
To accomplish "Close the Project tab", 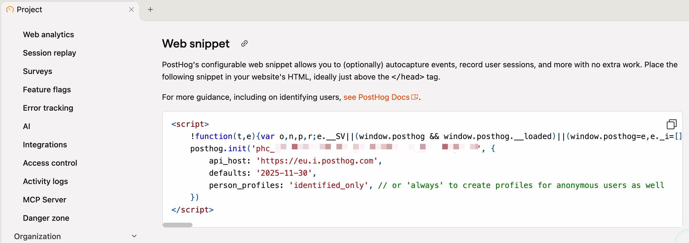I will (131, 10).
